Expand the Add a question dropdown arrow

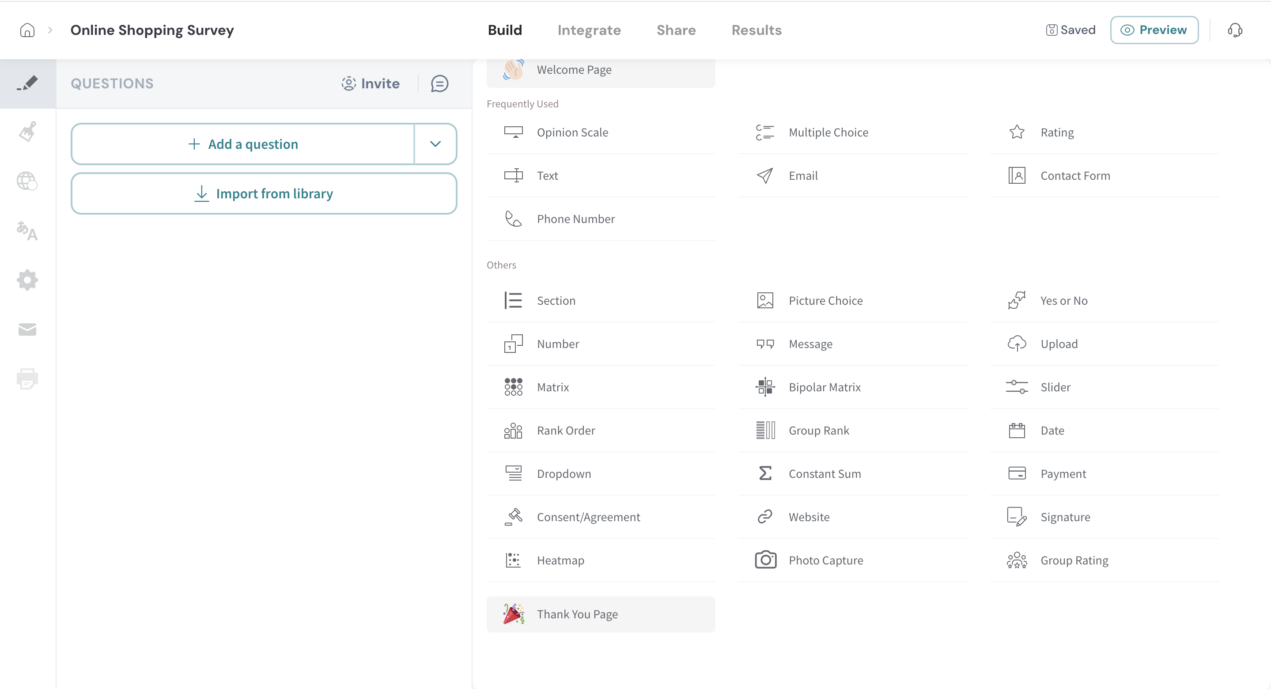pyautogui.click(x=435, y=144)
